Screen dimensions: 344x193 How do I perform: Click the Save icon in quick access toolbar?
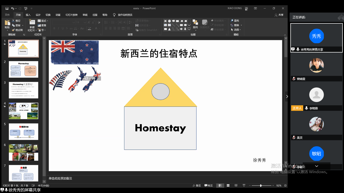tap(7, 9)
